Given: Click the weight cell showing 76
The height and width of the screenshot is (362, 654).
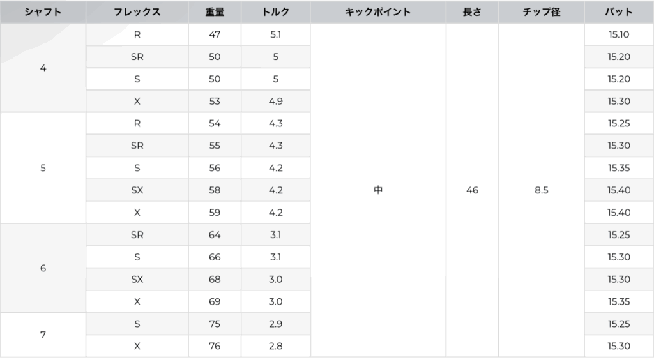Looking at the screenshot, I should point(215,346).
